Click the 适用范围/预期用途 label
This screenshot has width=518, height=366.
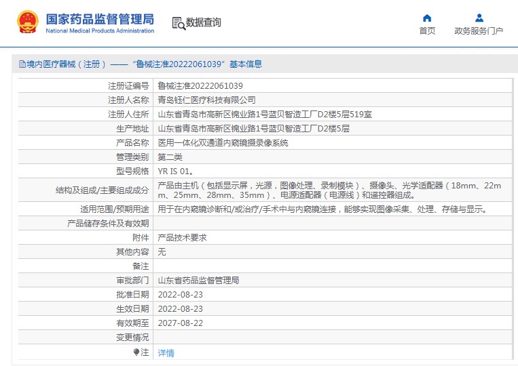(115, 209)
